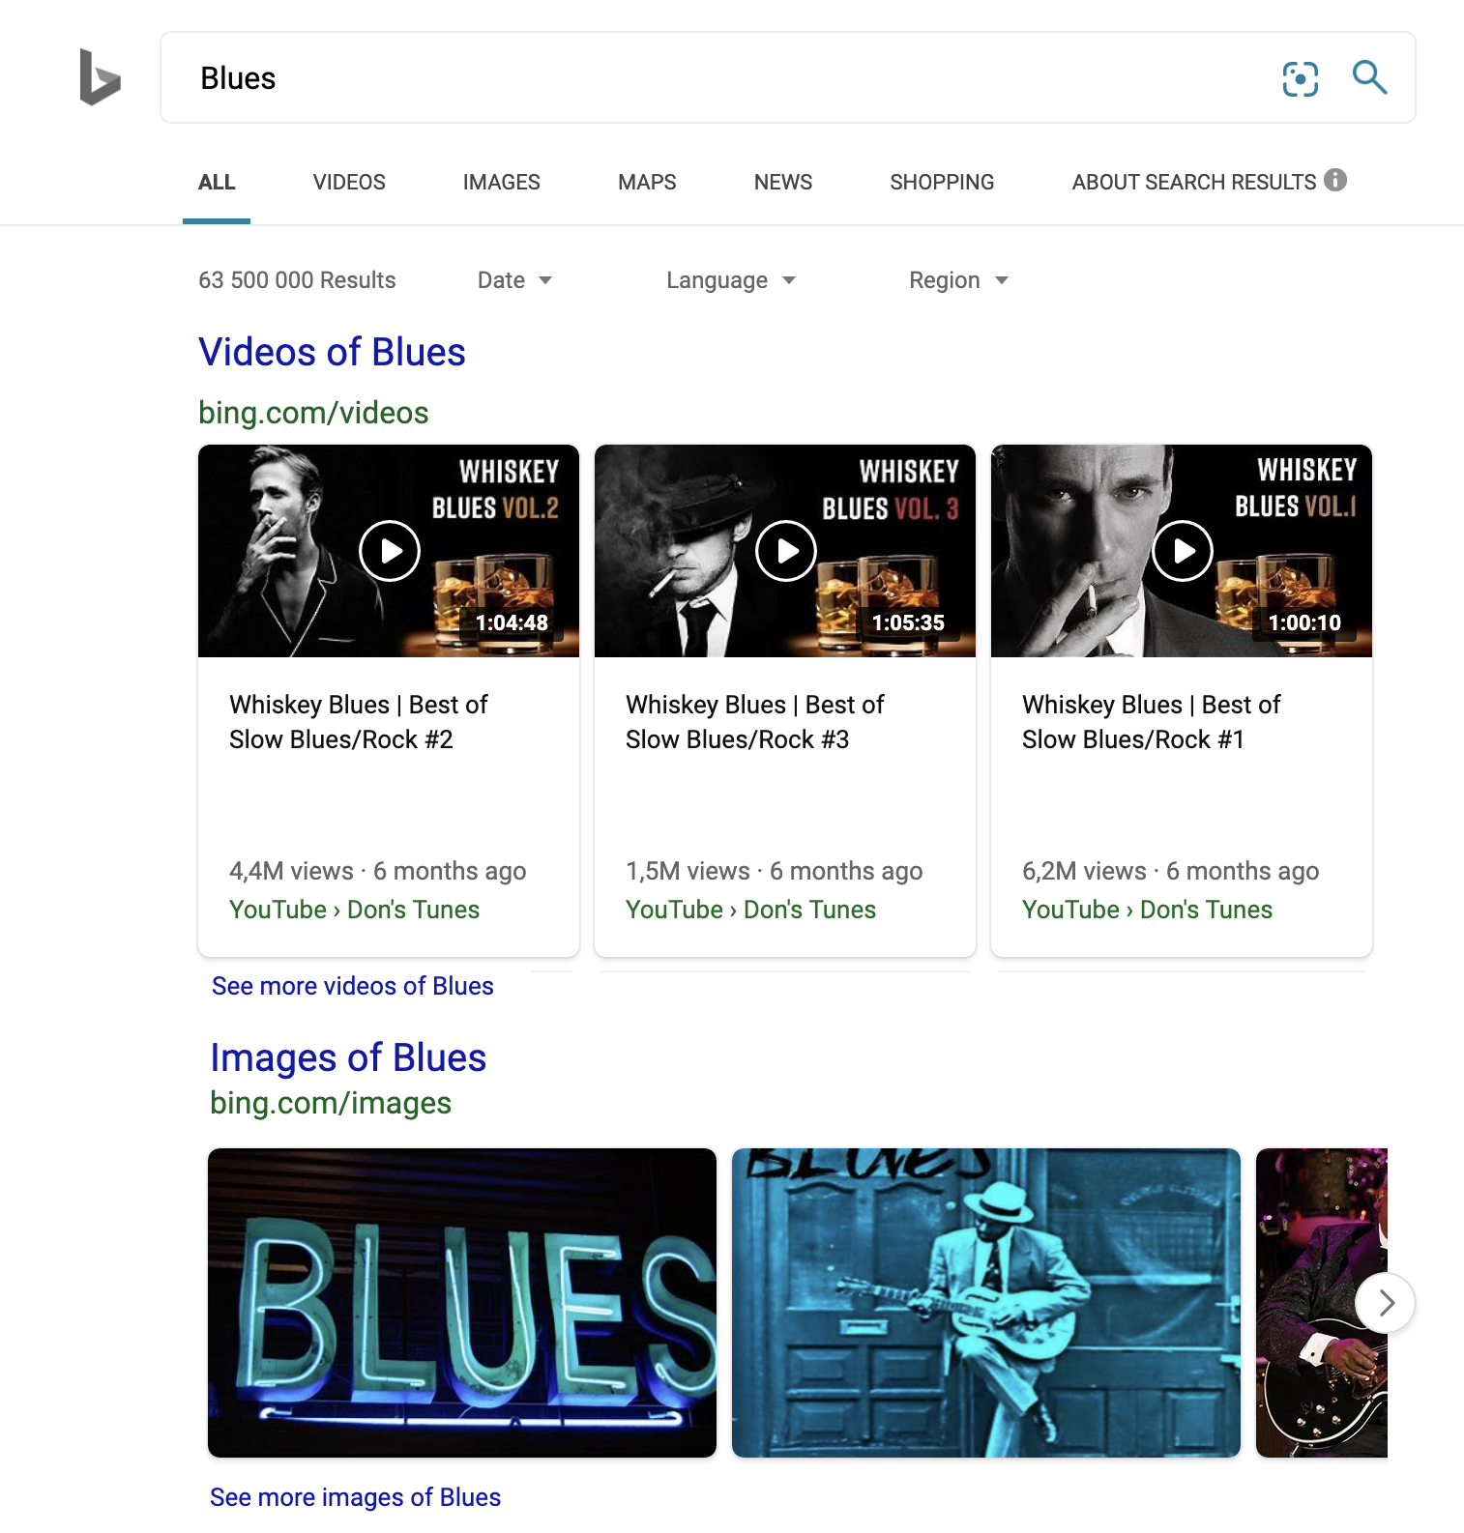Go to the Shopping tab
Viewport: 1464px width, 1533px height.
tap(941, 182)
